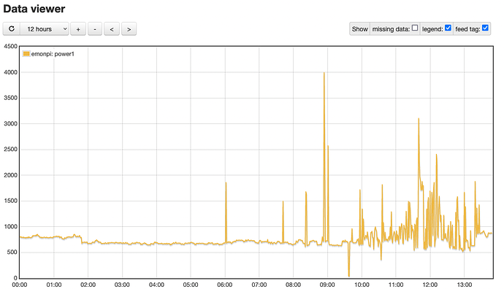Click the 4000 peak near 09:00
Image resolution: width=504 pixels, height=289 pixels.
pyautogui.click(x=324, y=73)
